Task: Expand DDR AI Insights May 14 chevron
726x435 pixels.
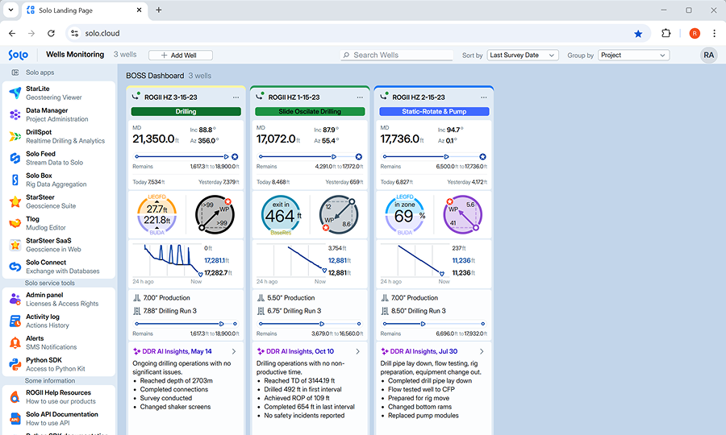Action: click(x=234, y=352)
